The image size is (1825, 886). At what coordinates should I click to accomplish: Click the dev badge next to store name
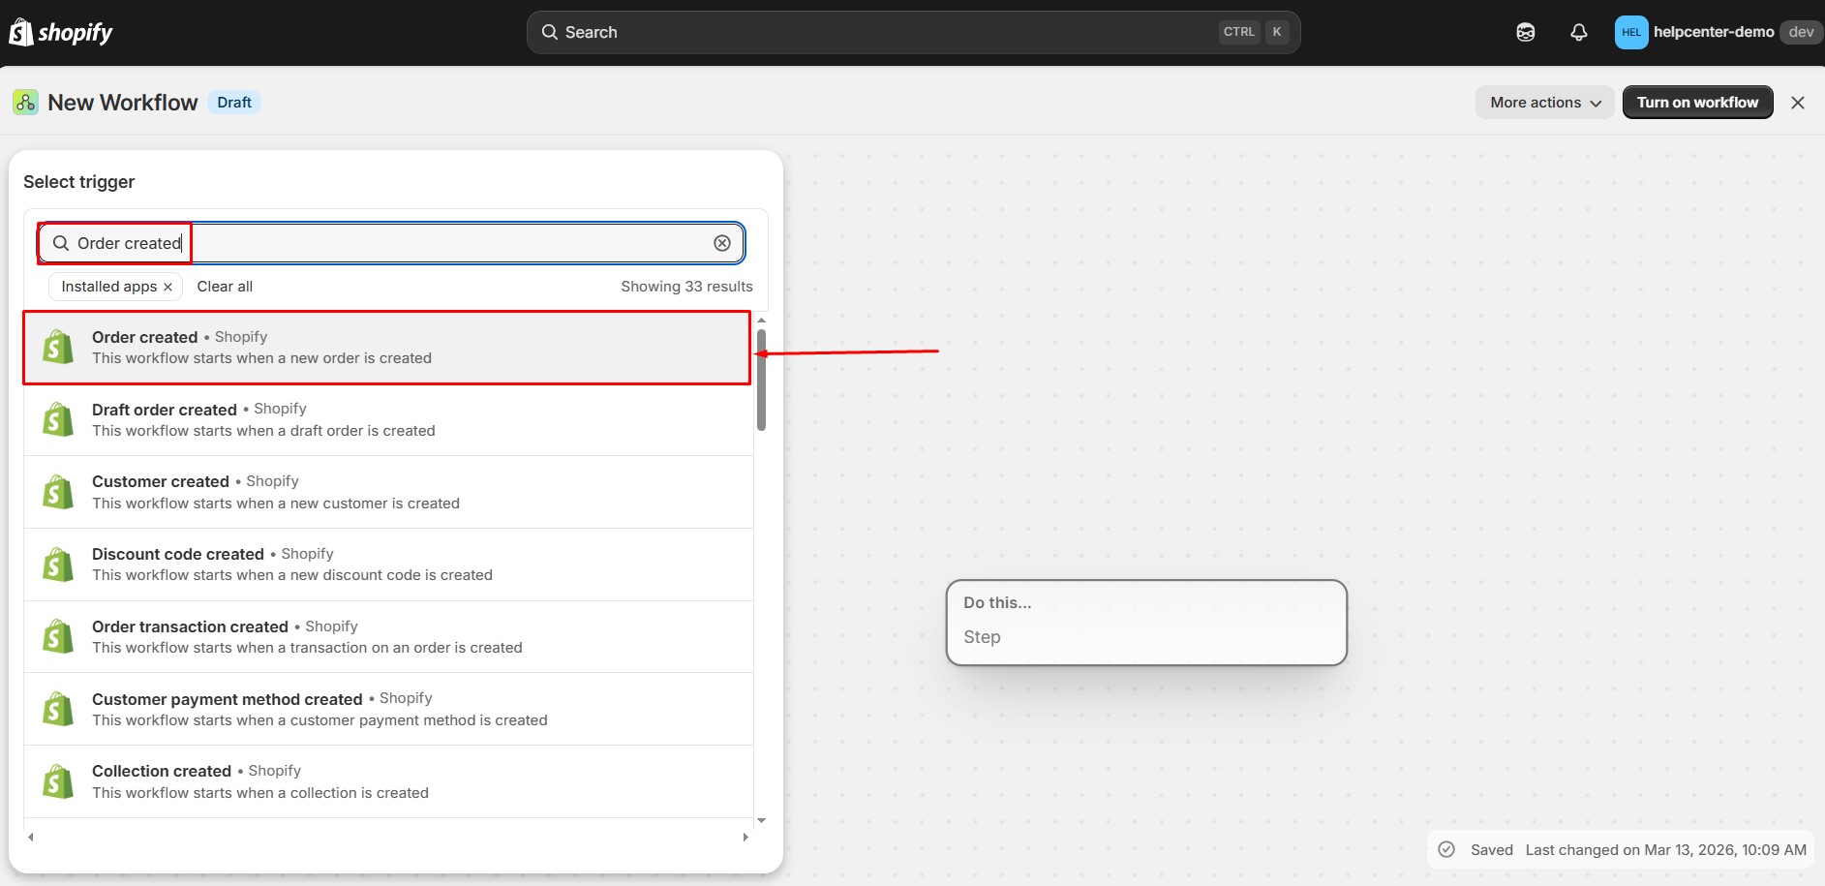click(x=1802, y=32)
